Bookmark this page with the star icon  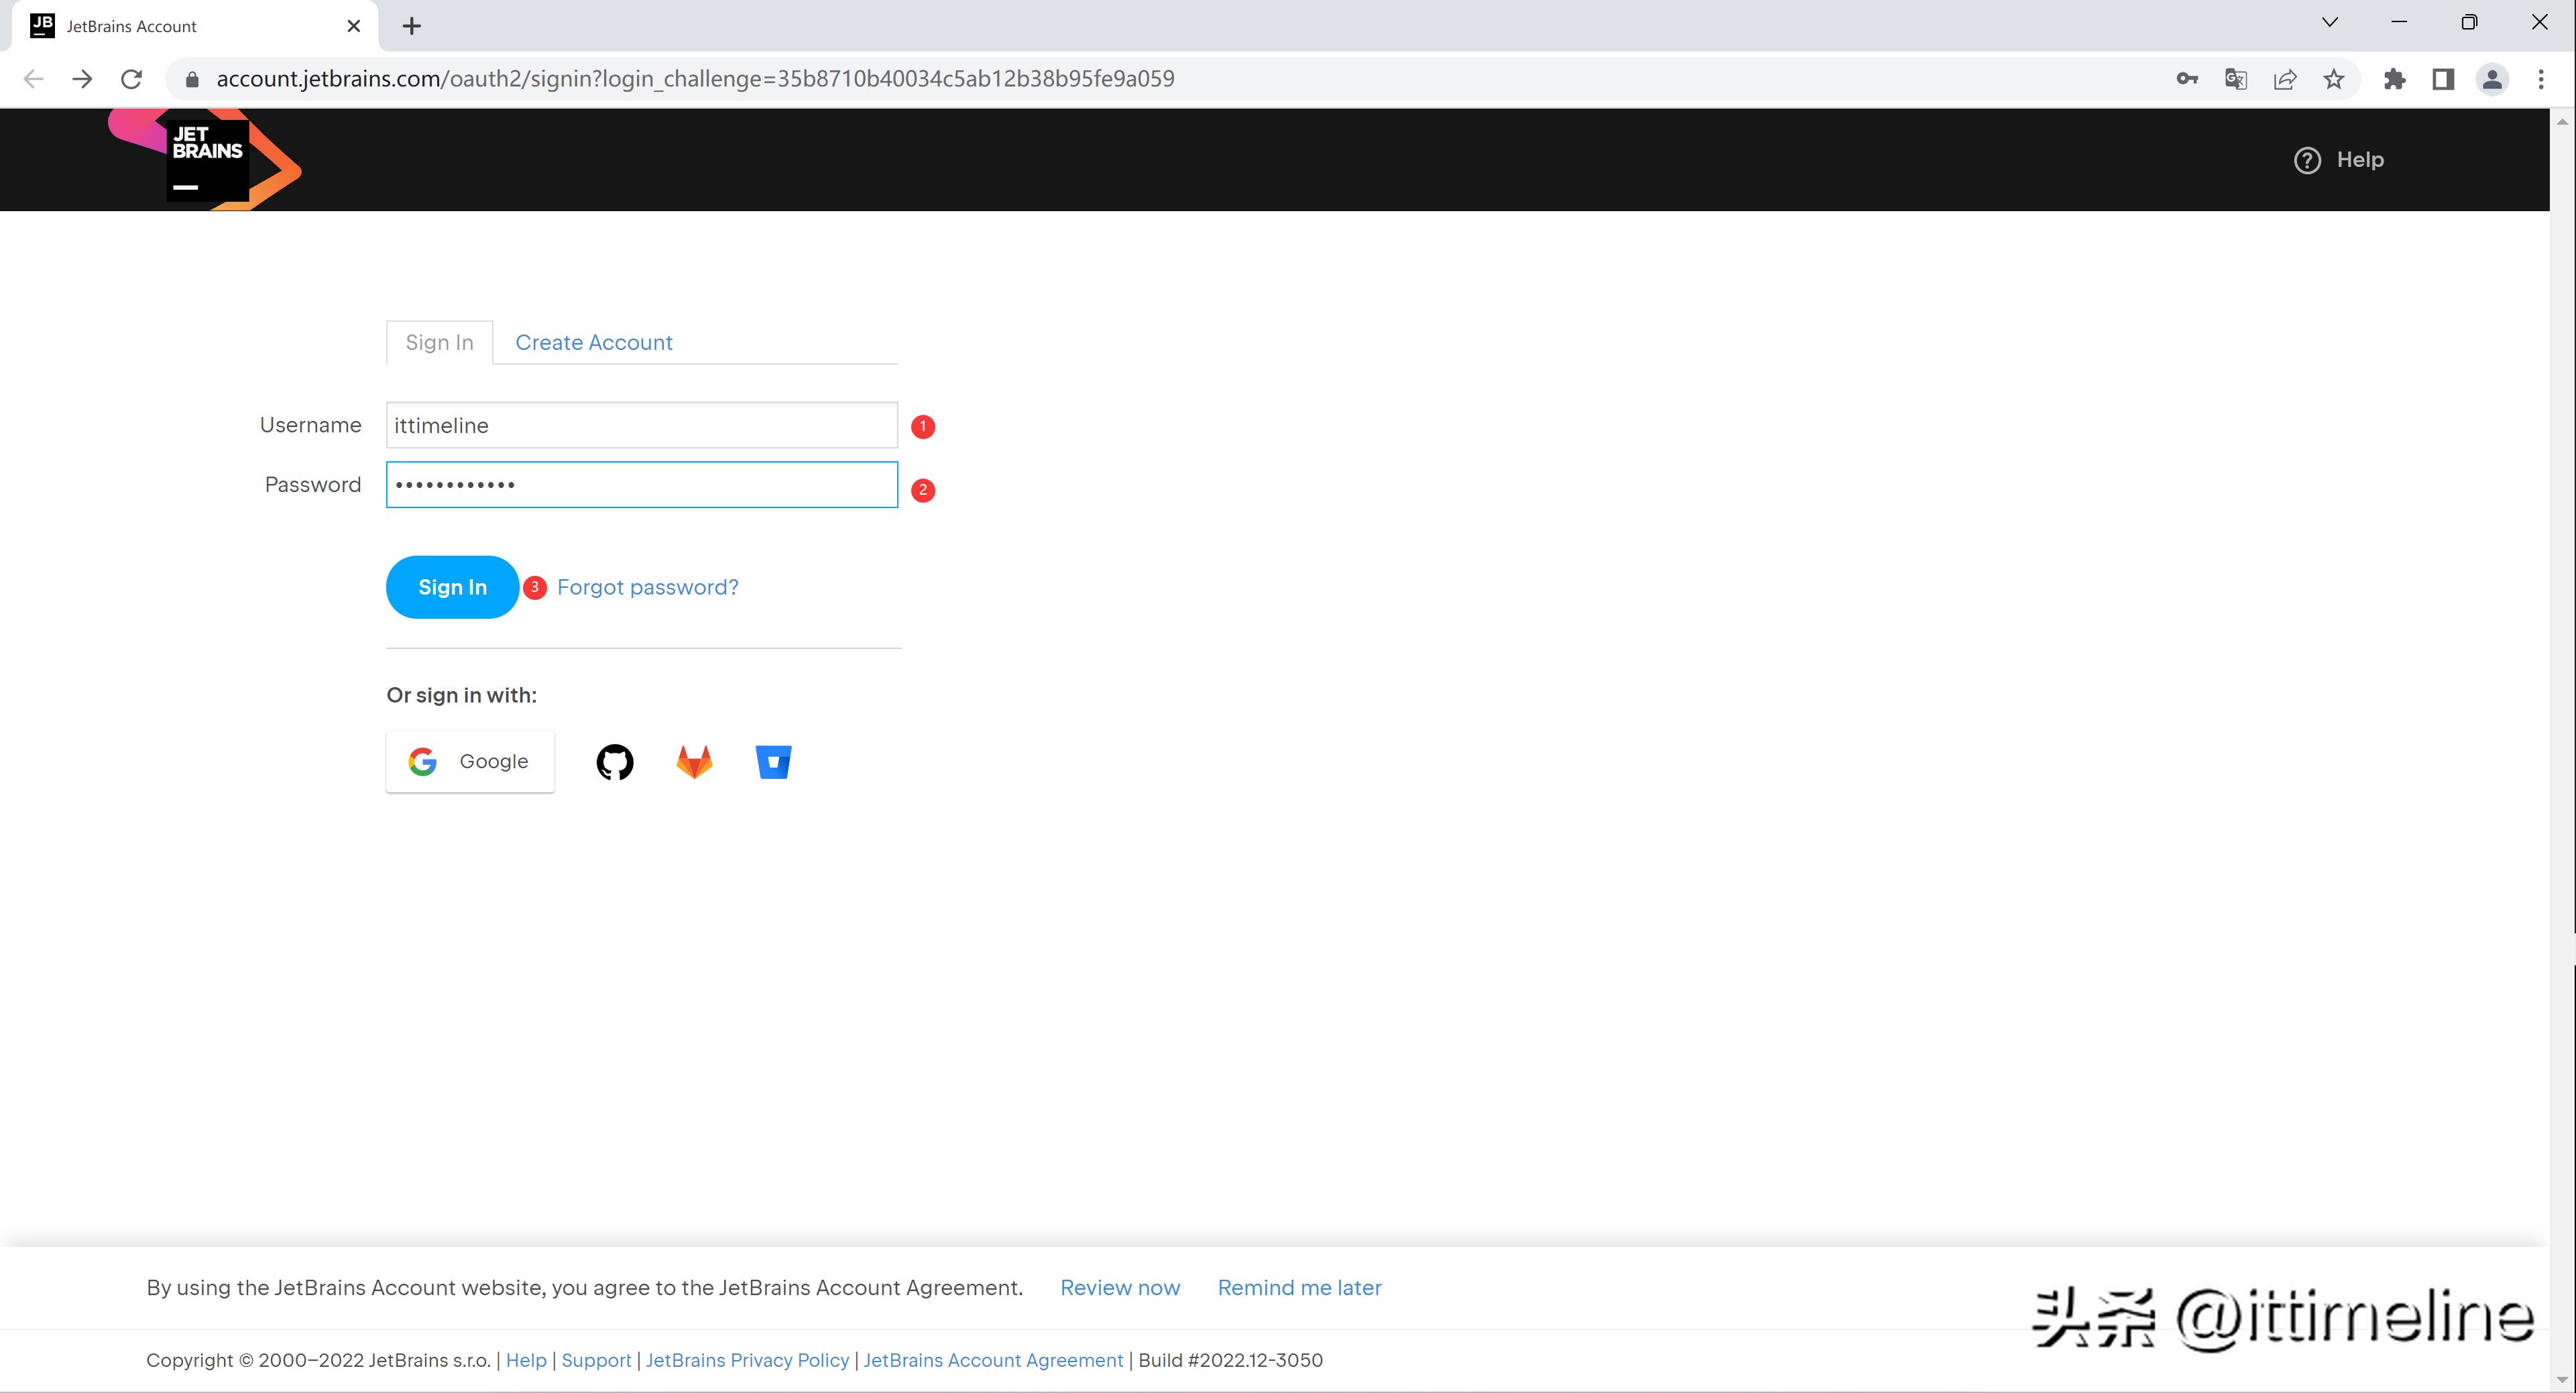[2334, 79]
